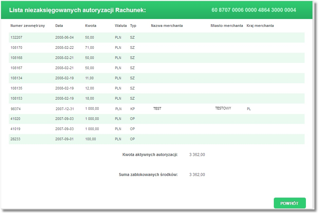The height and width of the screenshot is (214, 319).
Task: Click the date 2008-02-22
Action: click(65, 48)
